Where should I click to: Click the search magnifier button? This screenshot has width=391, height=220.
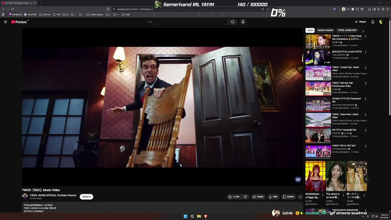232,22
